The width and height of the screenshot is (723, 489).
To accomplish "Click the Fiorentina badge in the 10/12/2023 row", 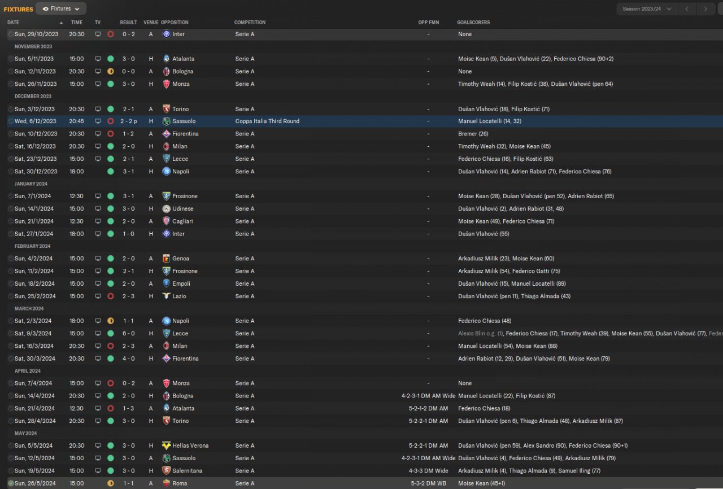I will tap(166, 134).
